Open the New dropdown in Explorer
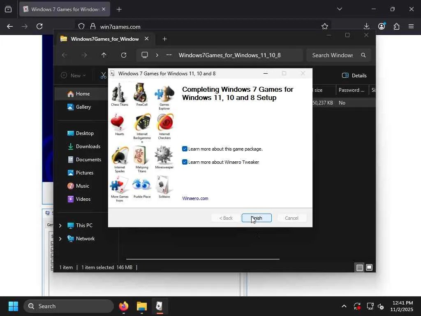The image size is (421, 316). coord(73,76)
